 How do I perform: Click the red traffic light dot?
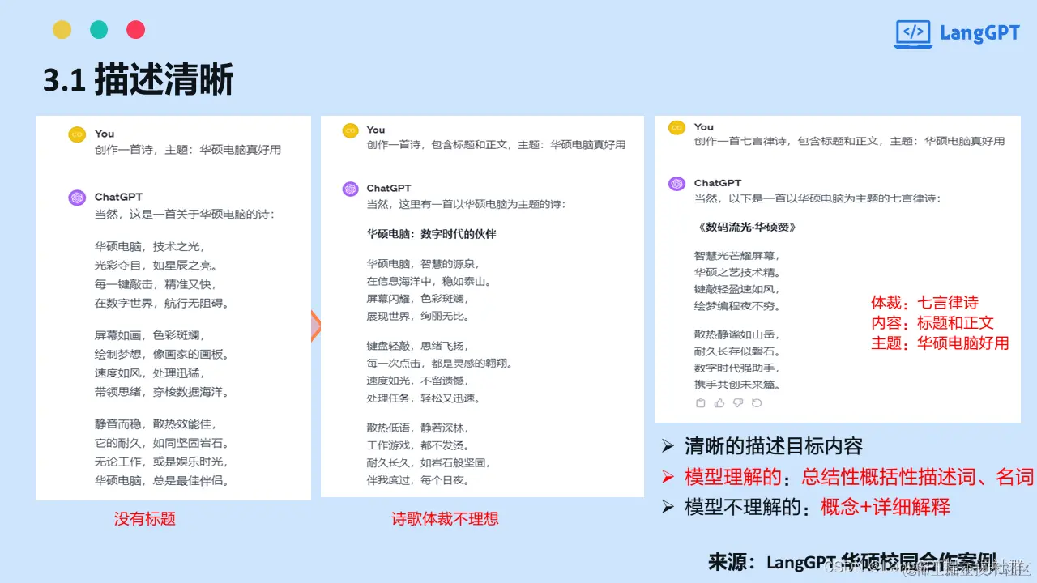pyautogui.click(x=135, y=29)
